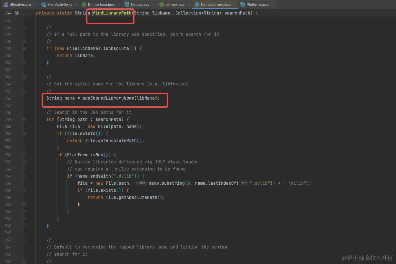Screen dimensions: 396x264
Task: Collapse the comment block starting line 743
Action: pyautogui.click(x=24, y=77)
